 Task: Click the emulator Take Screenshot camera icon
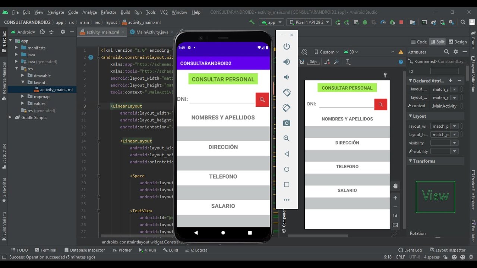point(287,123)
